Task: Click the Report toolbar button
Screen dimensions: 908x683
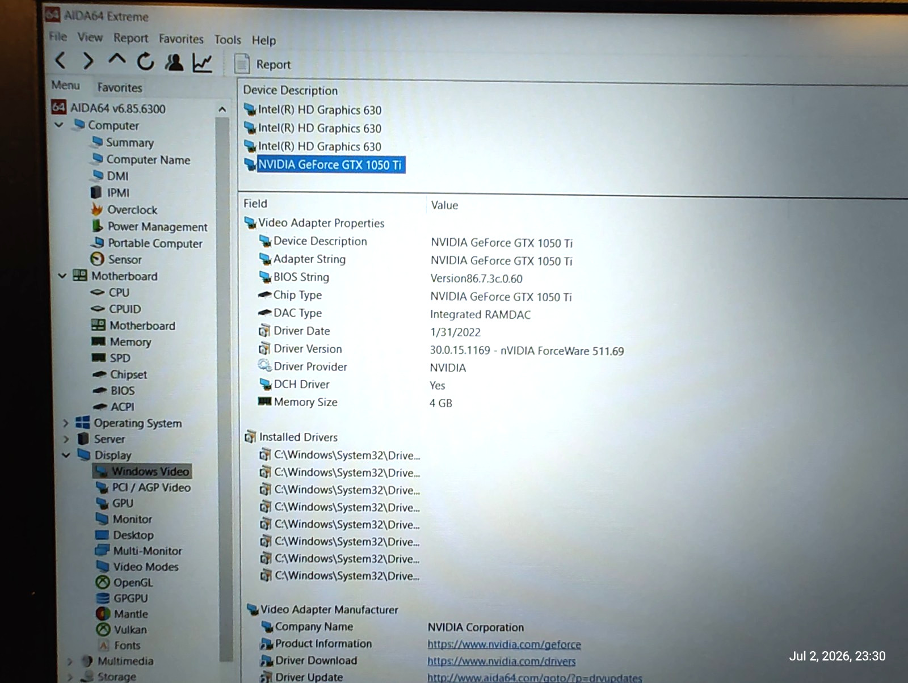Action: (263, 64)
